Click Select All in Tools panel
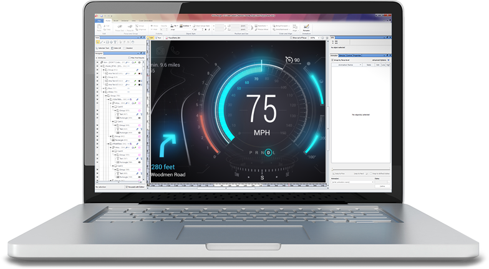The image size is (489, 269). (116, 48)
